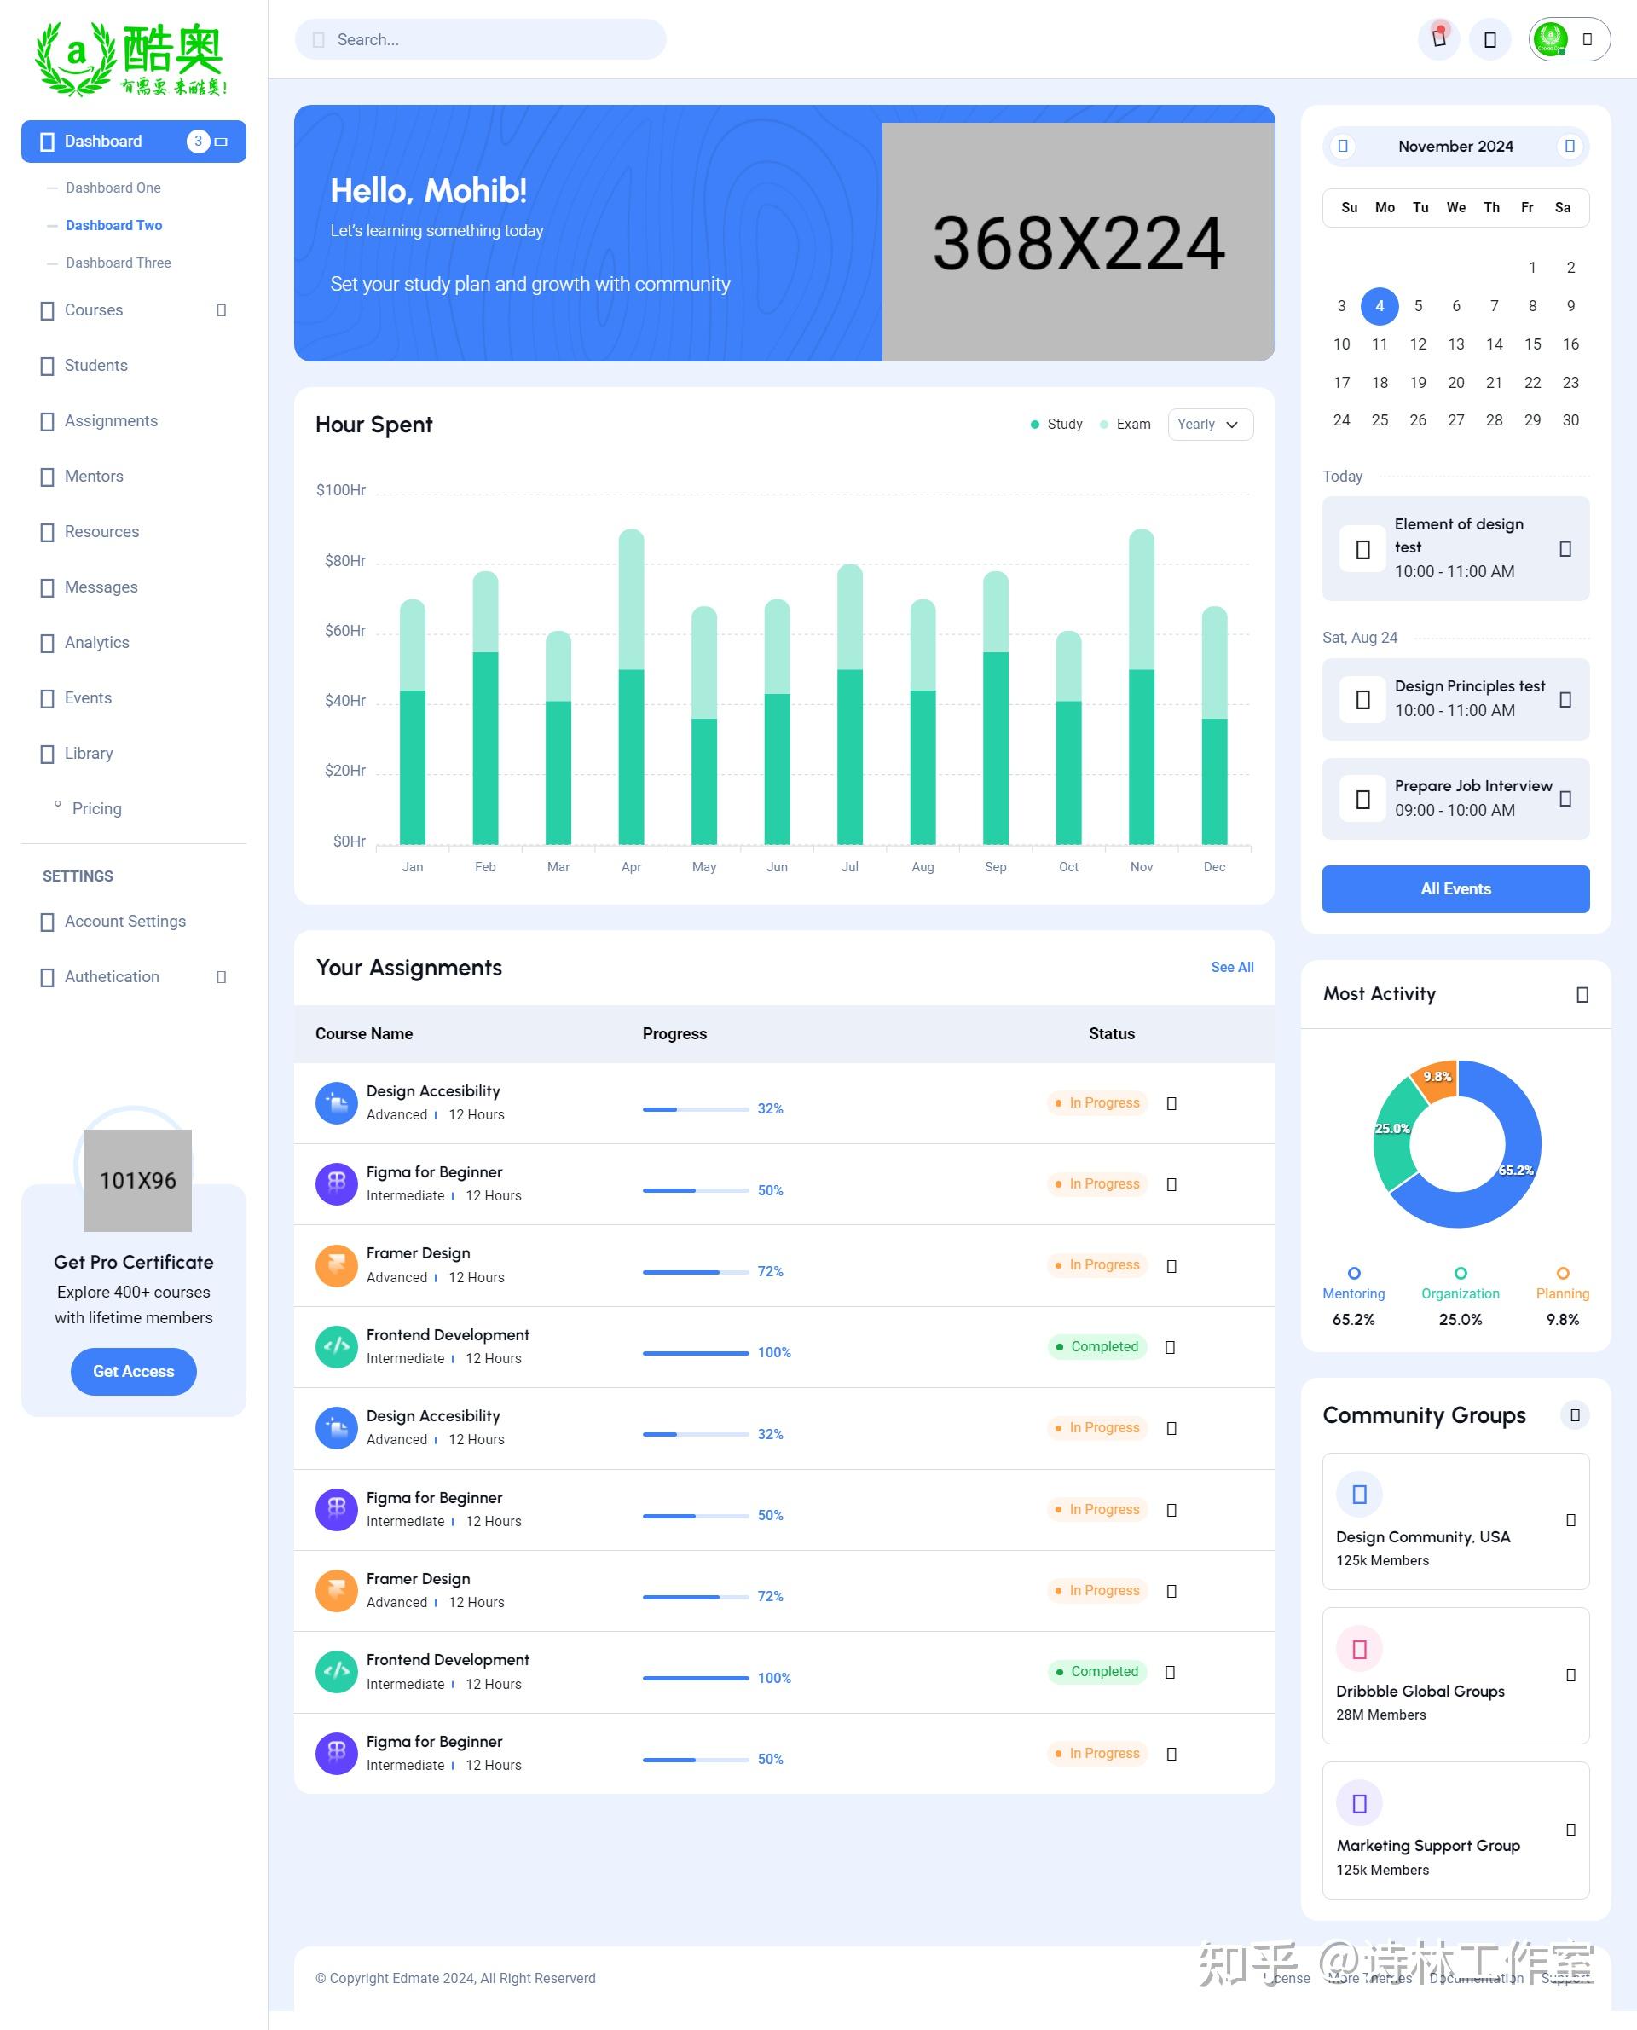Open the Yearly period dropdown
This screenshot has width=1637, height=2030.
click(1209, 425)
